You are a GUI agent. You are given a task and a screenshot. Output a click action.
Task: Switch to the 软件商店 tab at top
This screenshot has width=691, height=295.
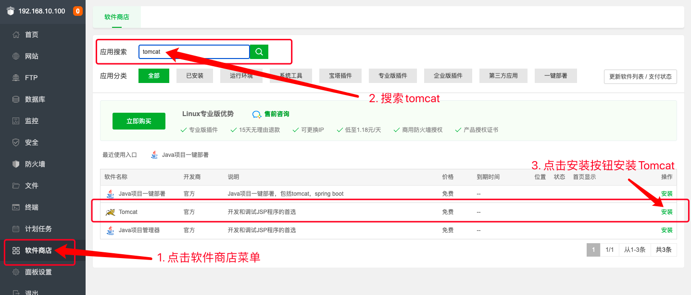117,17
